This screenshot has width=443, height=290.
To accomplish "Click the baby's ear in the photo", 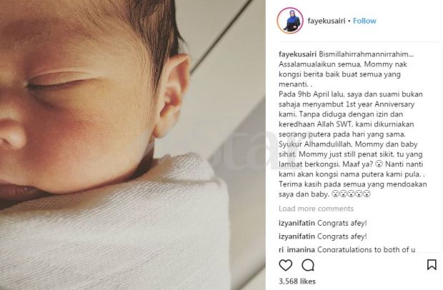I will [171, 96].
